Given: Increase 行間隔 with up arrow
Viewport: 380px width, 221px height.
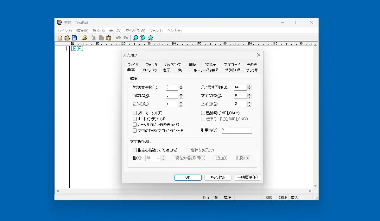Looking at the screenshot, I should 181,94.
